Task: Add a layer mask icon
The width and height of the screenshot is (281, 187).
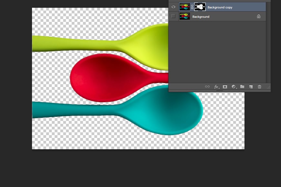Action: pos(225,87)
